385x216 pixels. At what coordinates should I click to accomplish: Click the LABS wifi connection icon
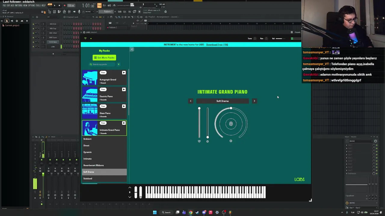pos(85,38)
